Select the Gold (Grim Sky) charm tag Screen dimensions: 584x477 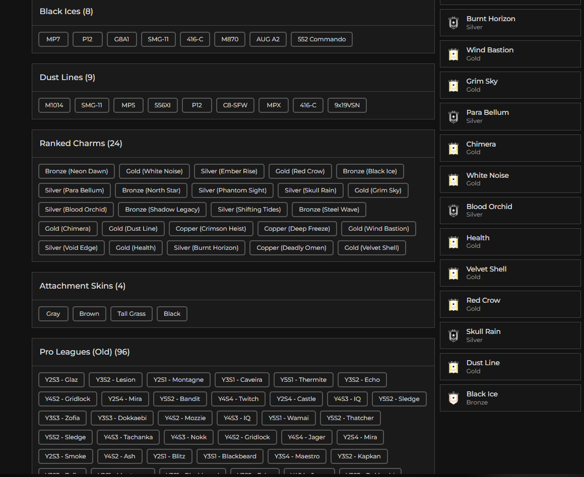click(x=378, y=190)
